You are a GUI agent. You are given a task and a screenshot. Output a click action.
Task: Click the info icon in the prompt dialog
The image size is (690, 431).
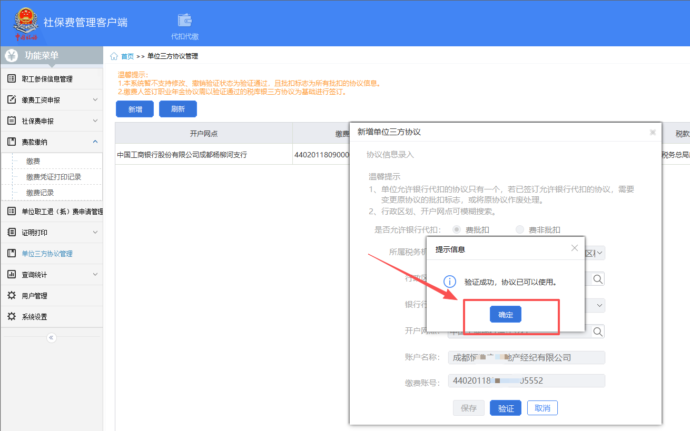point(449,282)
